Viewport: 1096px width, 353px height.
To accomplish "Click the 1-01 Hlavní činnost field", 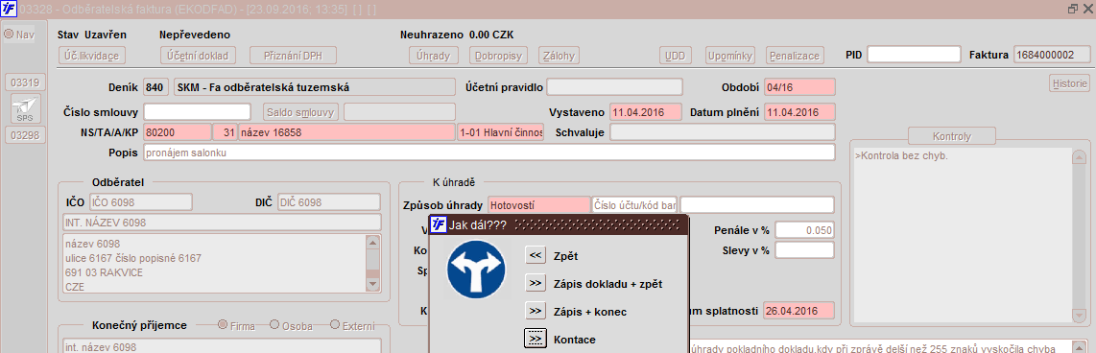I will pyautogui.click(x=500, y=132).
